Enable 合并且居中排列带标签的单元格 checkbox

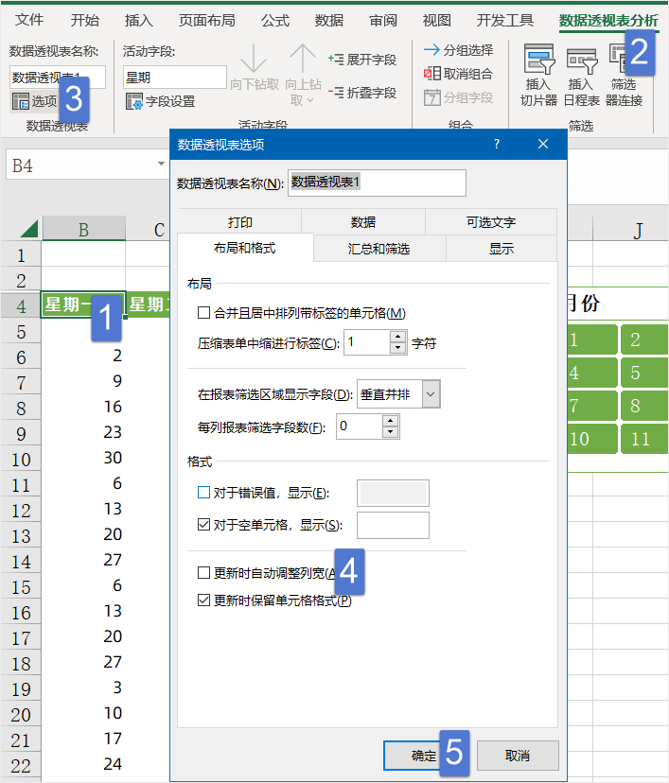(x=203, y=313)
